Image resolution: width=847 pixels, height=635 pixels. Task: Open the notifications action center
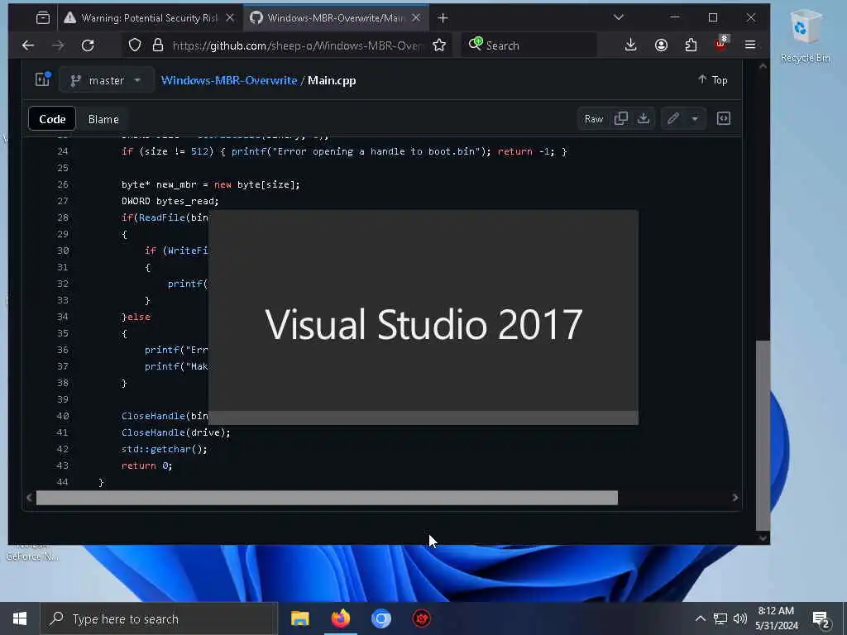click(821, 619)
